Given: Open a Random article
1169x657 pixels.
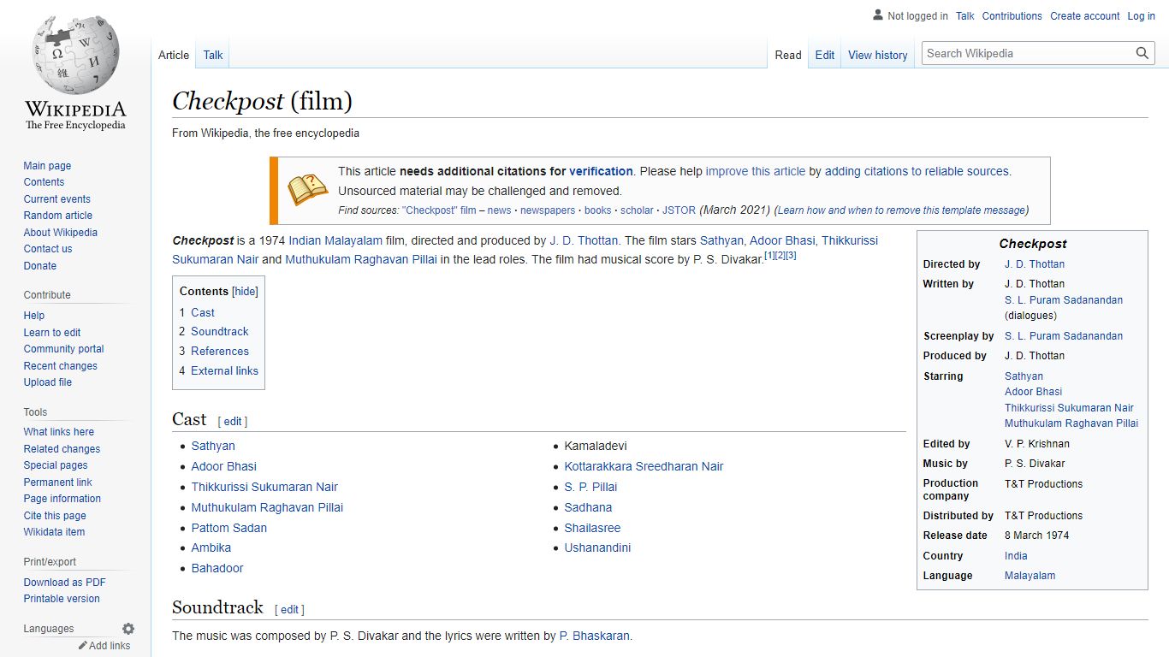Looking at the screenshot, I should [x=58, y=216].
